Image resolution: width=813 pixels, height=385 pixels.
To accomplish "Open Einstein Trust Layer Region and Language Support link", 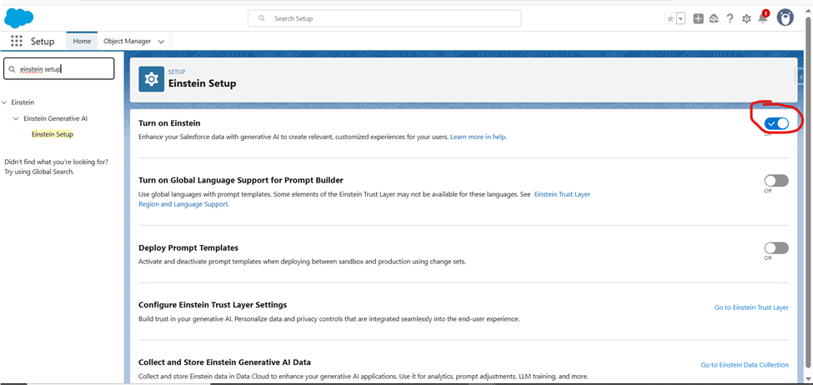I will click(364, 199).
